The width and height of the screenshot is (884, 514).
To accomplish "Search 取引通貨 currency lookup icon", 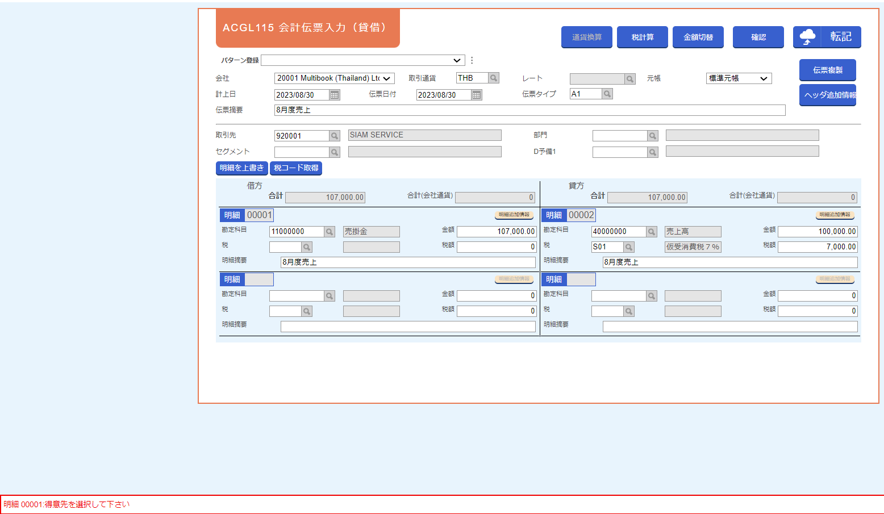I will click(494, 78).
